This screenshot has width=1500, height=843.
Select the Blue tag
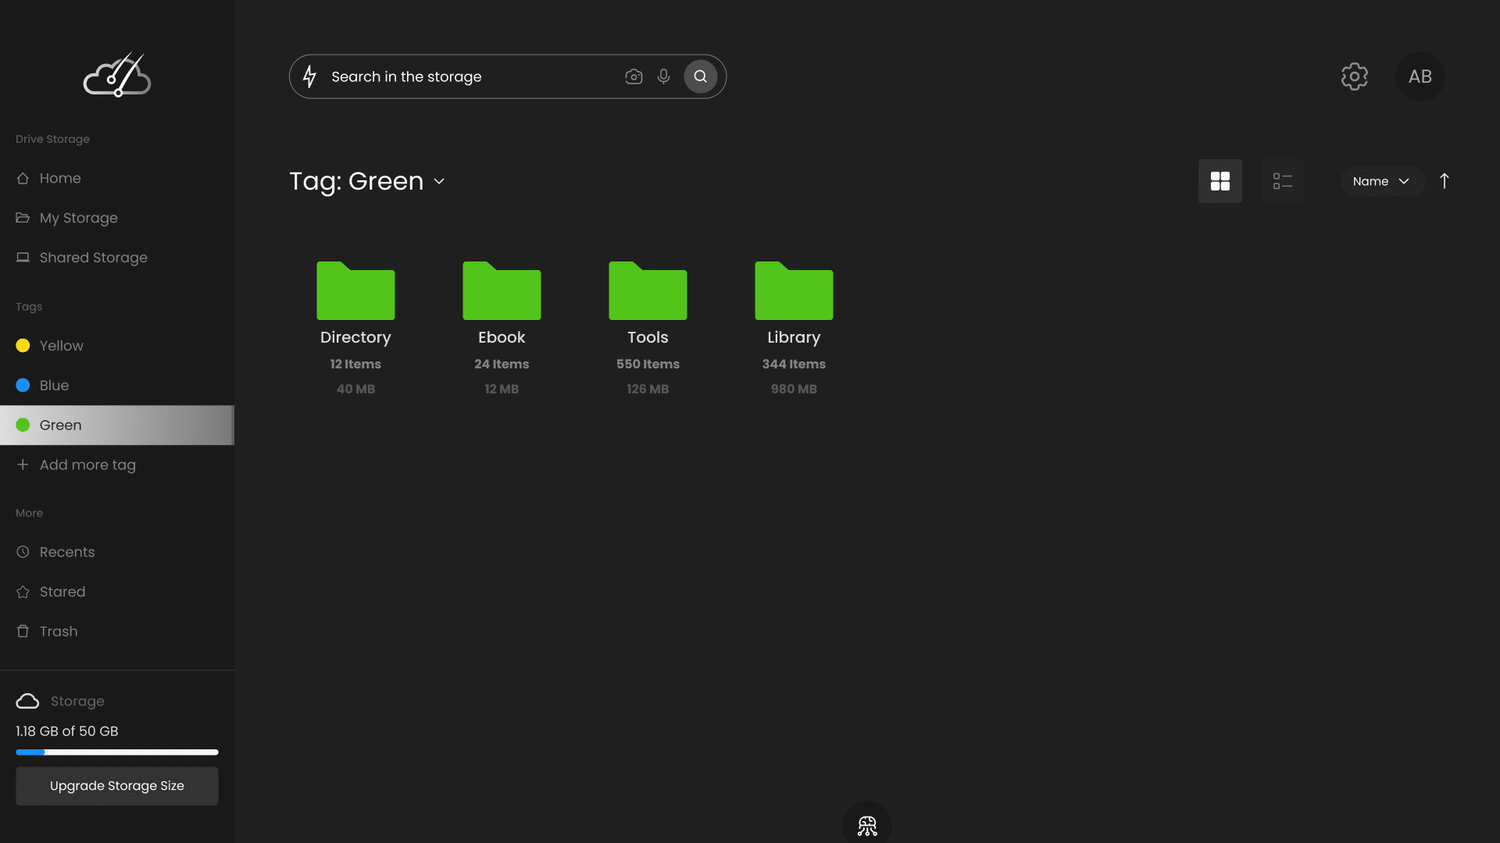117,386
